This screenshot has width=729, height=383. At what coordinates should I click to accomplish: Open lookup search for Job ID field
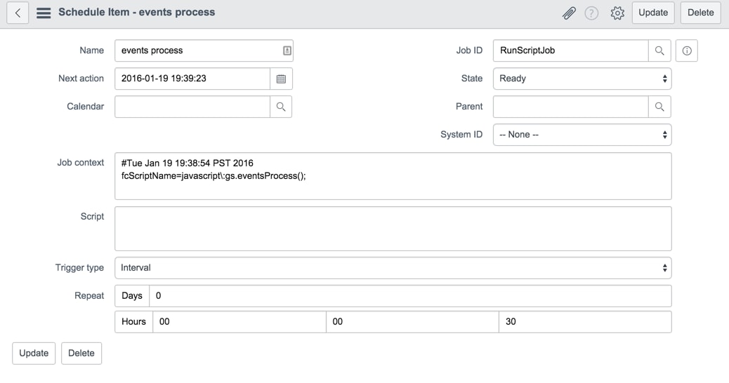click(x=659, y=51)
